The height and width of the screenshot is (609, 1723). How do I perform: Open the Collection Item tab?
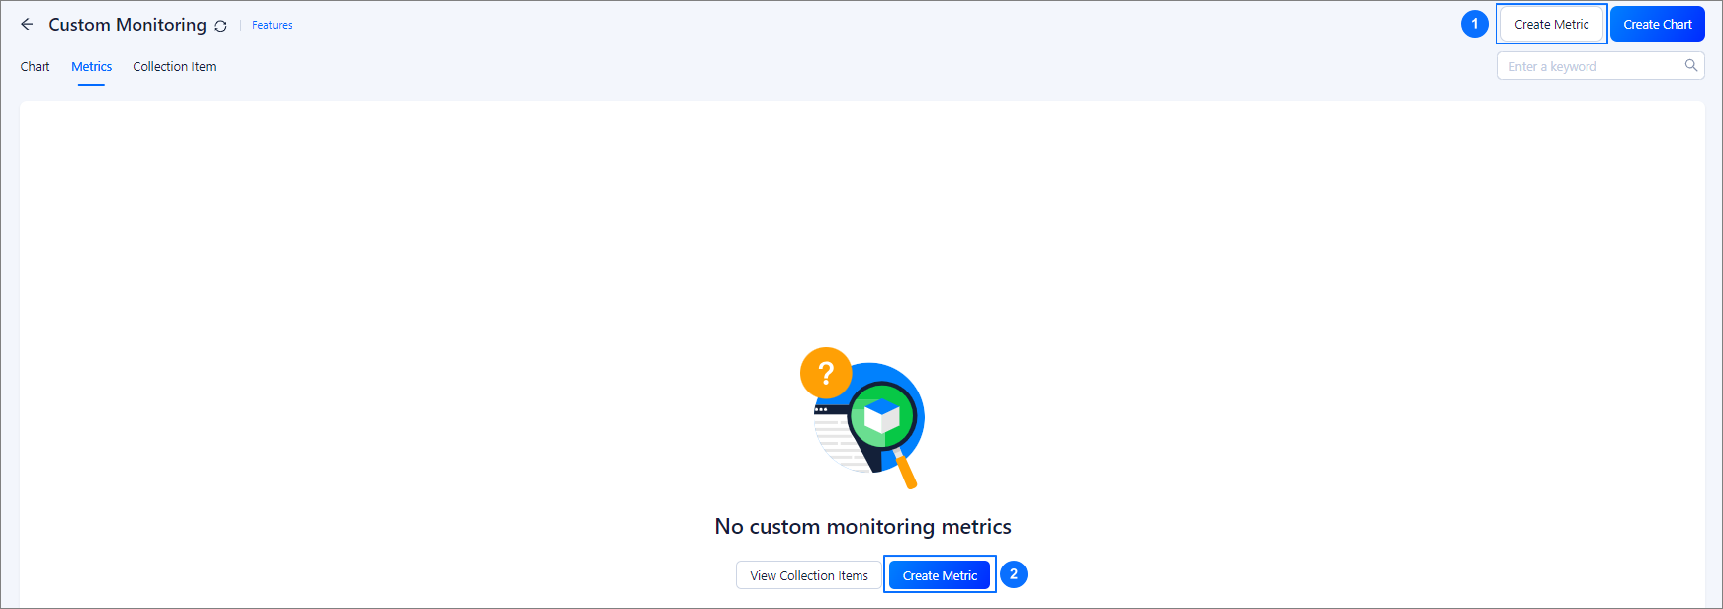point(174,67)
